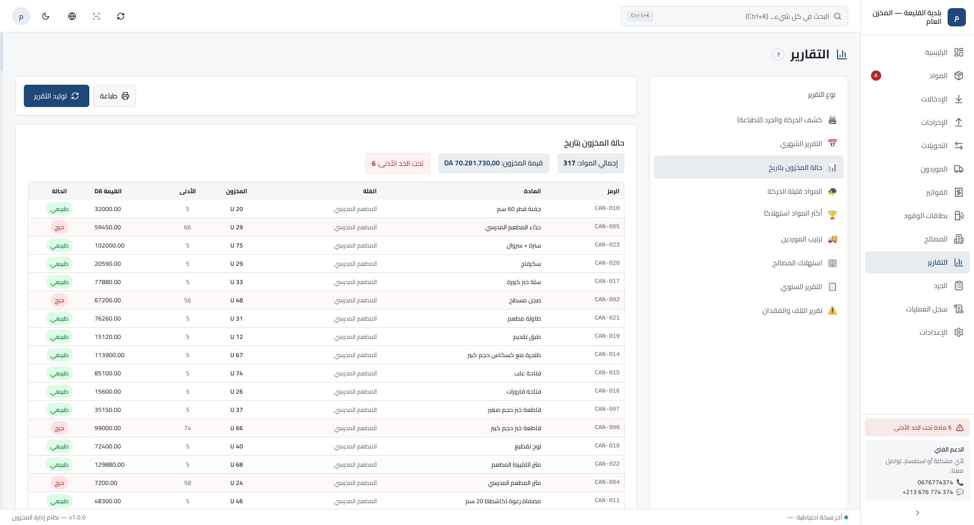Click the الحالة column header
The image size is (974, 525).
59,191
